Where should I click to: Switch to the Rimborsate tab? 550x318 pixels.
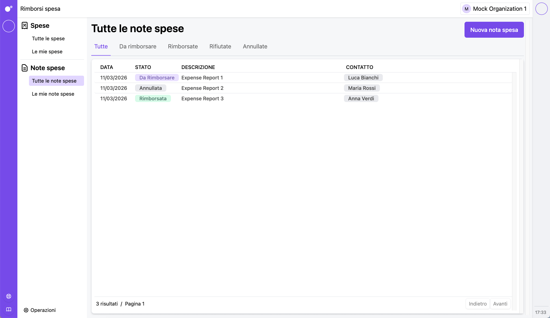click(183, 46)
